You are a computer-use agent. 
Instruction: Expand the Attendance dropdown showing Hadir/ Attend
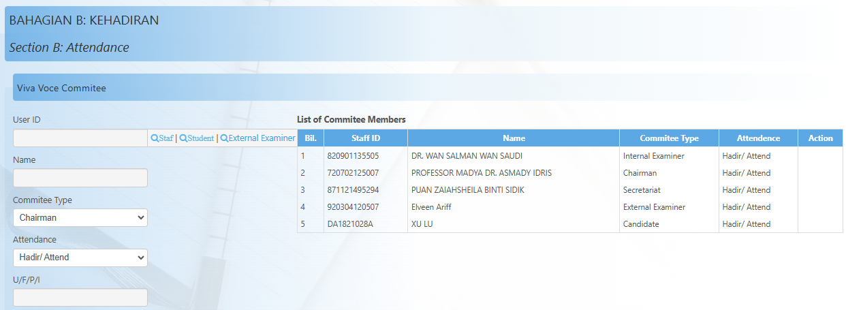[x=80, y=258]
